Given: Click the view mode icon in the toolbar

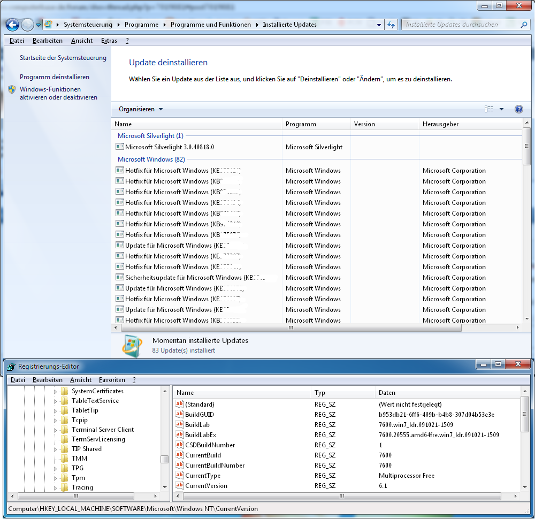Looking at the screenshot, I should (x=488, y=109).
